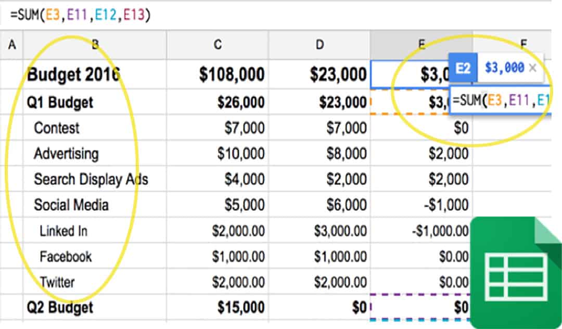
Task: Select the Budget 2016 cell
Action: 73,74
